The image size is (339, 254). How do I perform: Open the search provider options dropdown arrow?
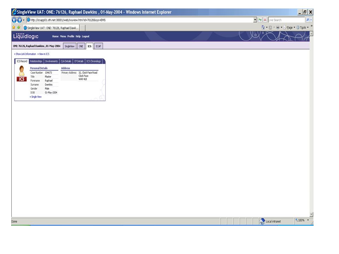(x=311, y=20)
